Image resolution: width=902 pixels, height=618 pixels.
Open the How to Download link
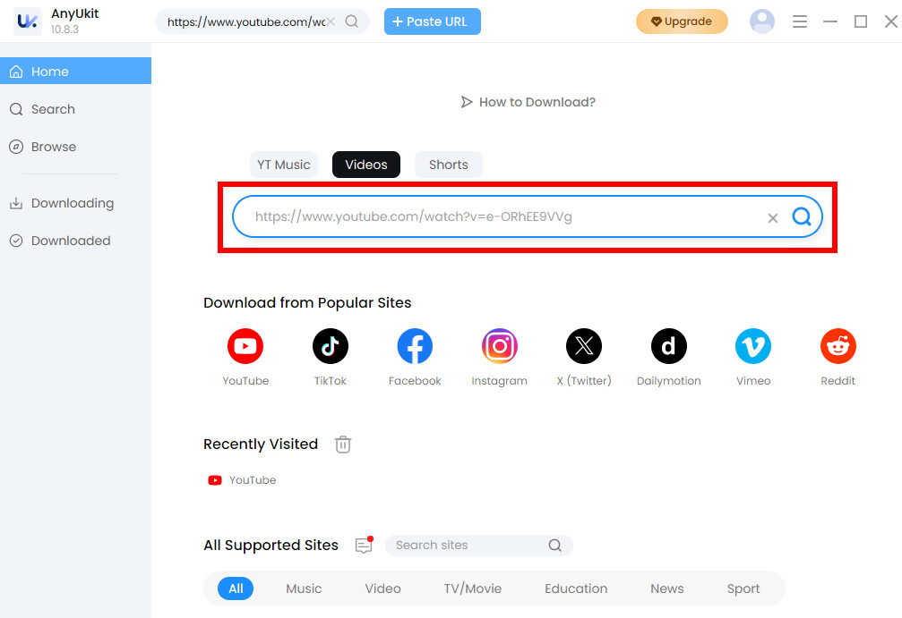coord(528,102)
